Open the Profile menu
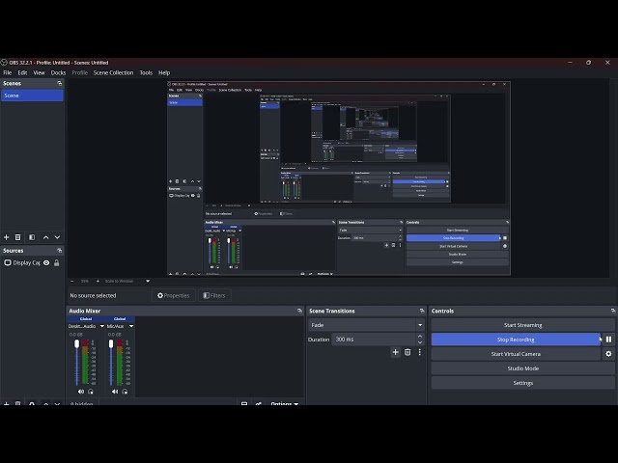 [80, 73]
